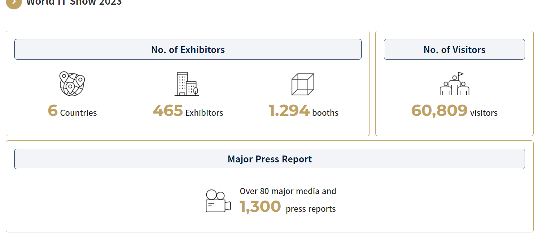Click the office buildings exhibitors icon
Viewport: 538px width, 236px height.
pyautogui.click(x=187, y=84)
